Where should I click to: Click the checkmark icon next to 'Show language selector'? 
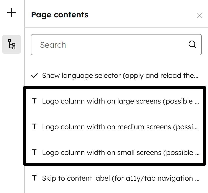tap(34, 75)
